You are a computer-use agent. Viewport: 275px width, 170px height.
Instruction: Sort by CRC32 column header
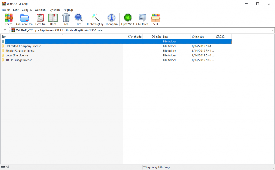pyautogui.click(x=223, y=37)
